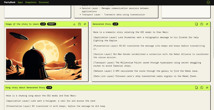
Task: Edit settings of Song story widget
Action: [x=207, y=88]
